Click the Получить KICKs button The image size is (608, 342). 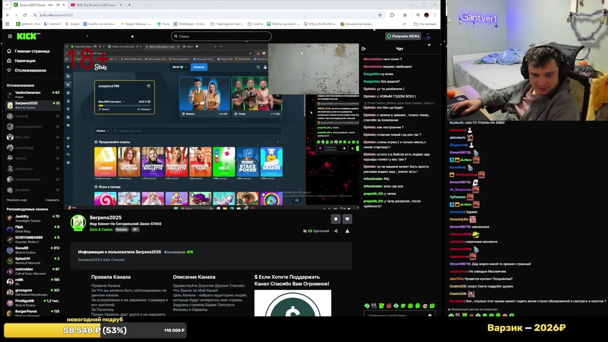coord(403,36)
